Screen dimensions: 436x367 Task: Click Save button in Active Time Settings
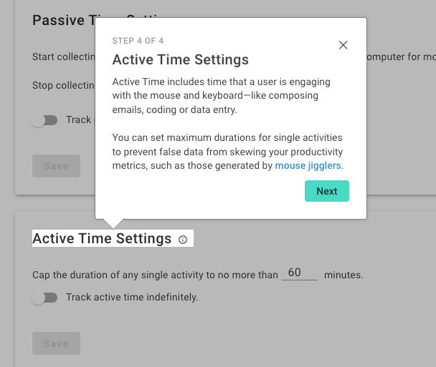pyautogui.click(x=56, y=343)
